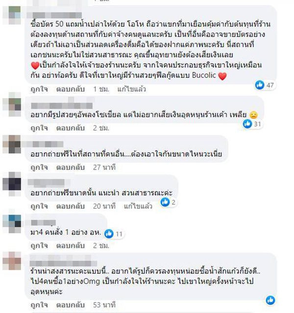
Task: Click the like icon showing 47 reactions
Action: (x=260, y=85)
